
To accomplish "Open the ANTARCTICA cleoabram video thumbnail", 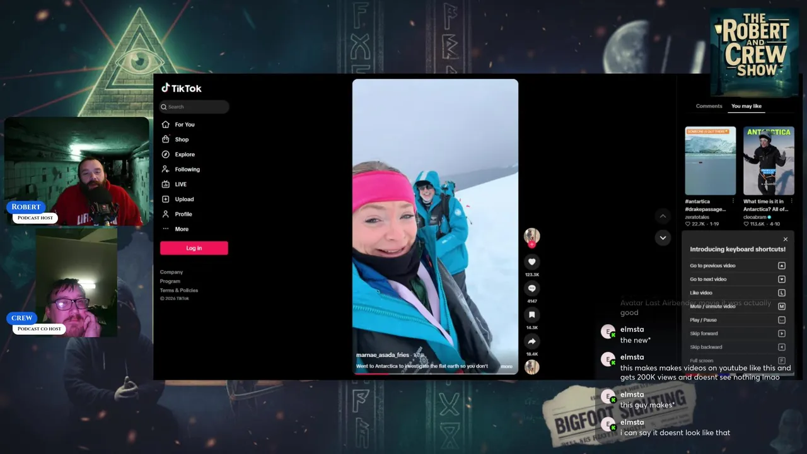I will (769, 161).
